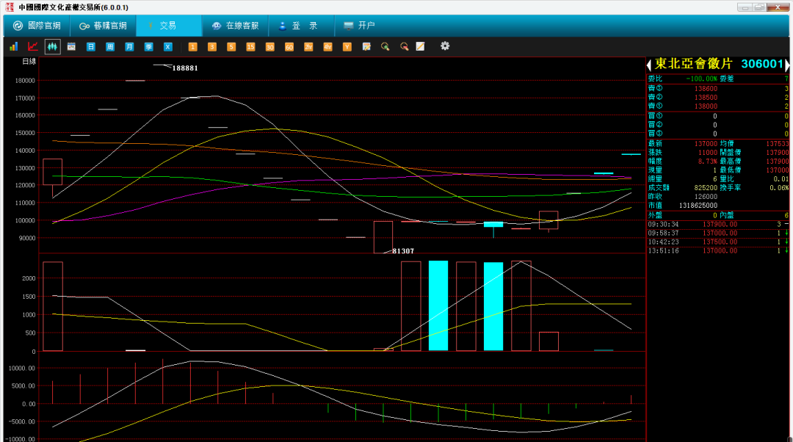Go to previous stock with left arrow
Screen dimensions: 793x442
tap(649, 65)
